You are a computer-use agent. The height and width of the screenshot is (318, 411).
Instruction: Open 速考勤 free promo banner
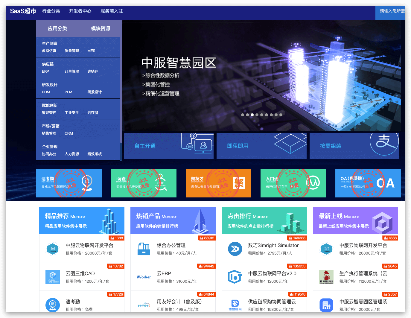[x=69, y=183]
